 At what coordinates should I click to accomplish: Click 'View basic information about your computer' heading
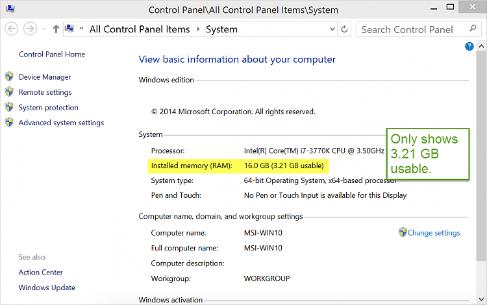(x=237, y=60)
